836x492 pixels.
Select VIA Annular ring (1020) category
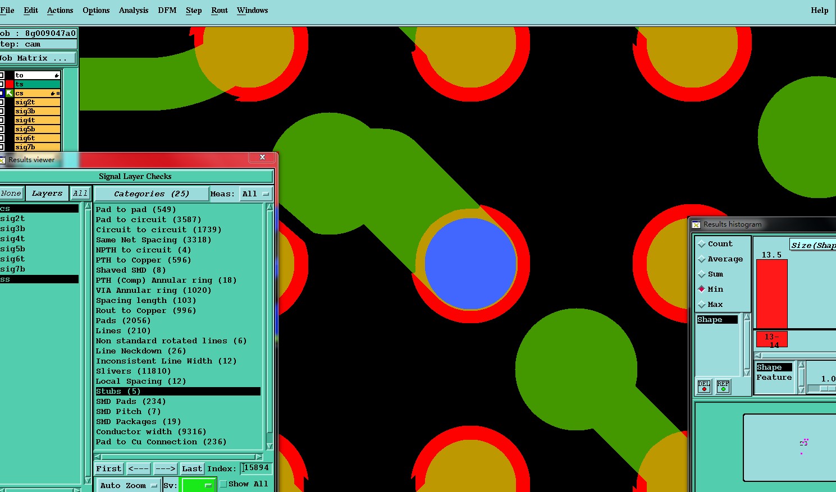coord(153,291)
